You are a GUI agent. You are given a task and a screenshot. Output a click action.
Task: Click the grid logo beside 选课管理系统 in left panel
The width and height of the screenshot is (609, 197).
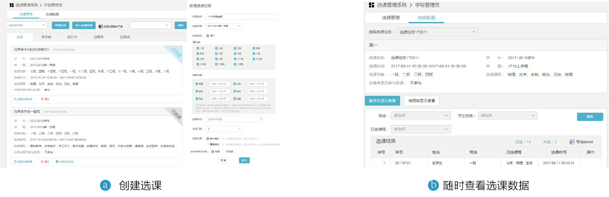[x=12, y=5]
